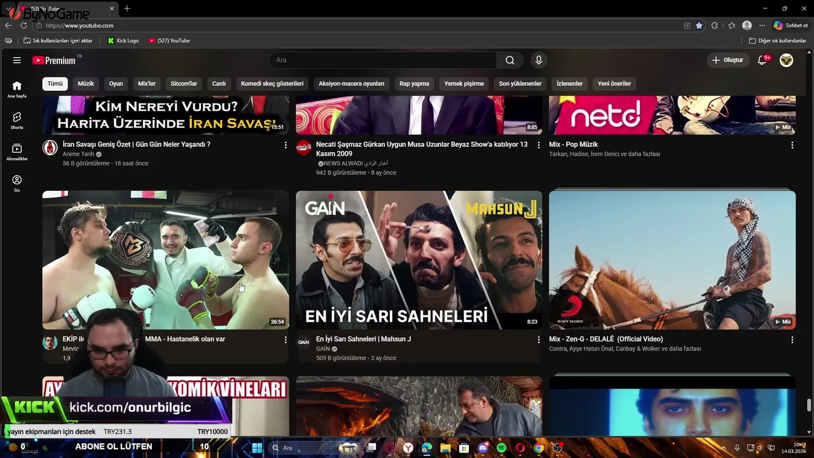Screen dimensions: 814x458
Task: Select the İzlenenler chip
Action: click(570, 83)
